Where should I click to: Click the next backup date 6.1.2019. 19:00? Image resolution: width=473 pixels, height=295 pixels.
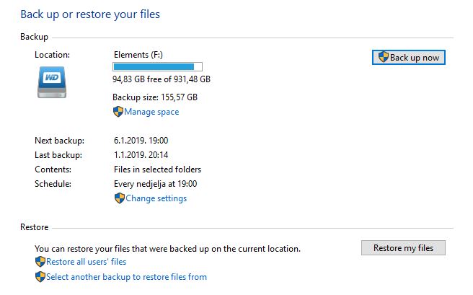141,141
